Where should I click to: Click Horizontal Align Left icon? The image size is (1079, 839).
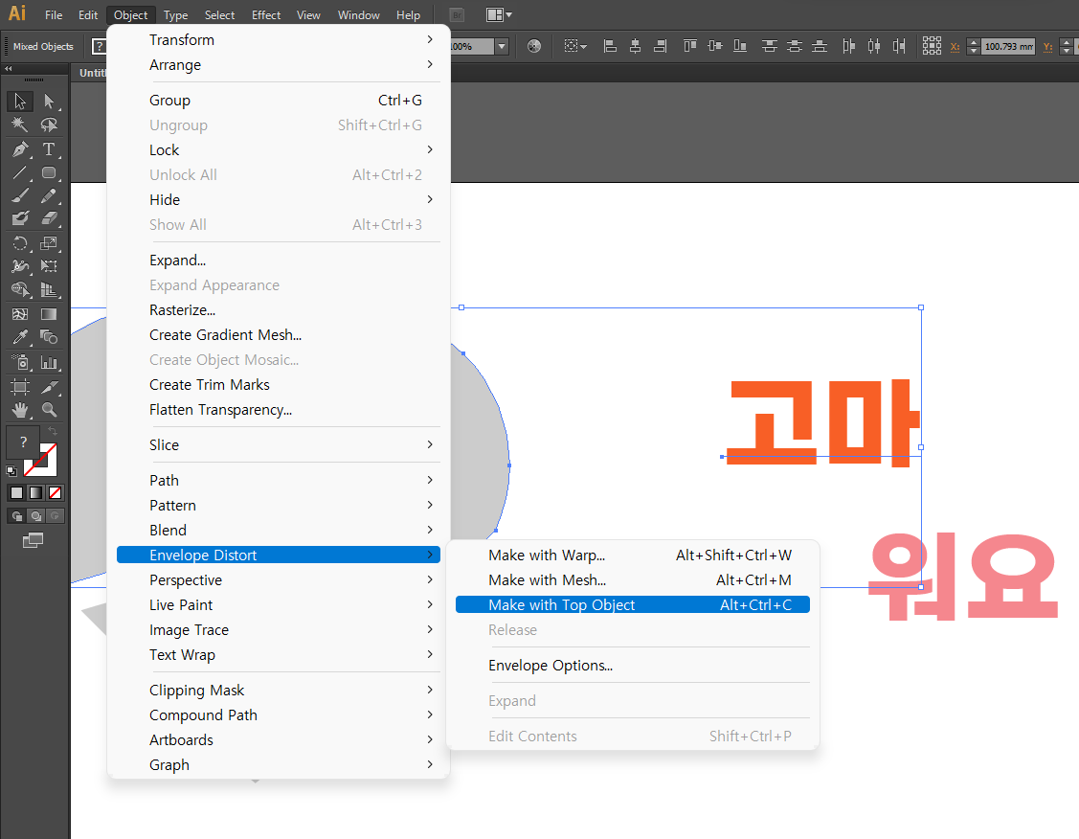point(610,46)
